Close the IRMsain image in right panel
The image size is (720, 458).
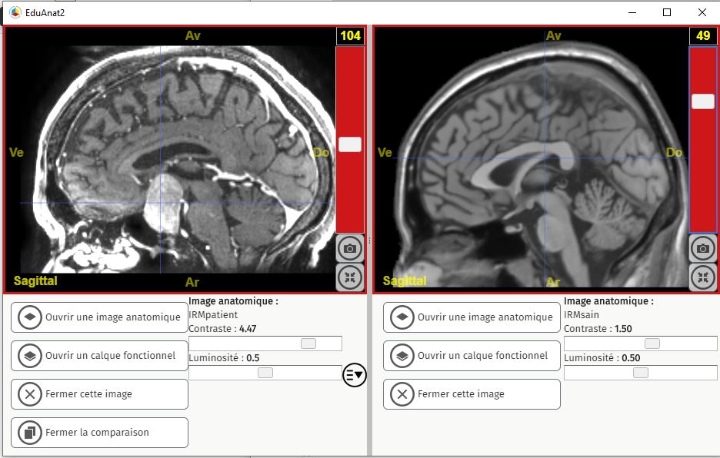(472, 394)
